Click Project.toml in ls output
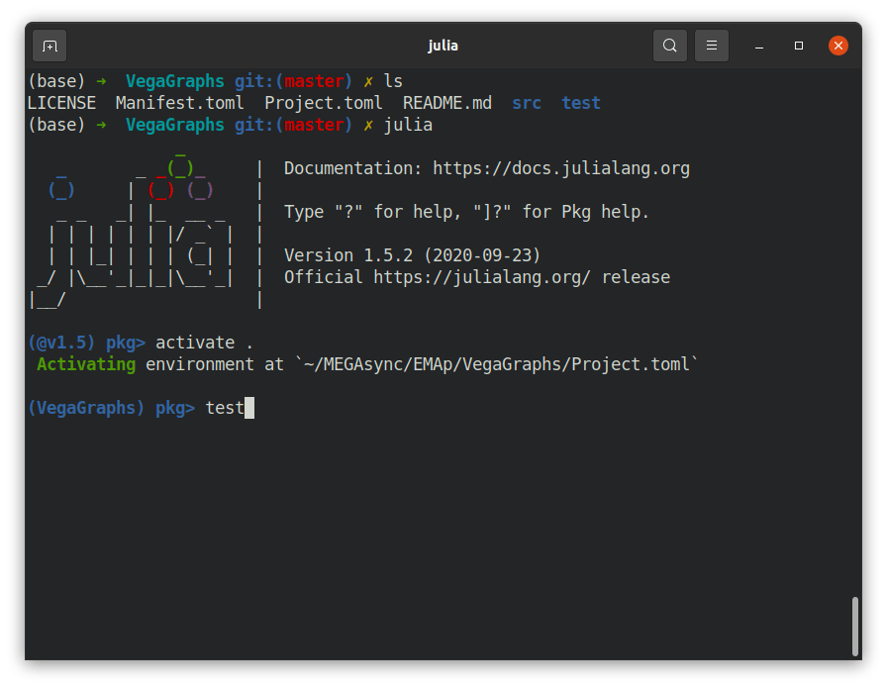The image size is (887, 688). click(324, 103)
